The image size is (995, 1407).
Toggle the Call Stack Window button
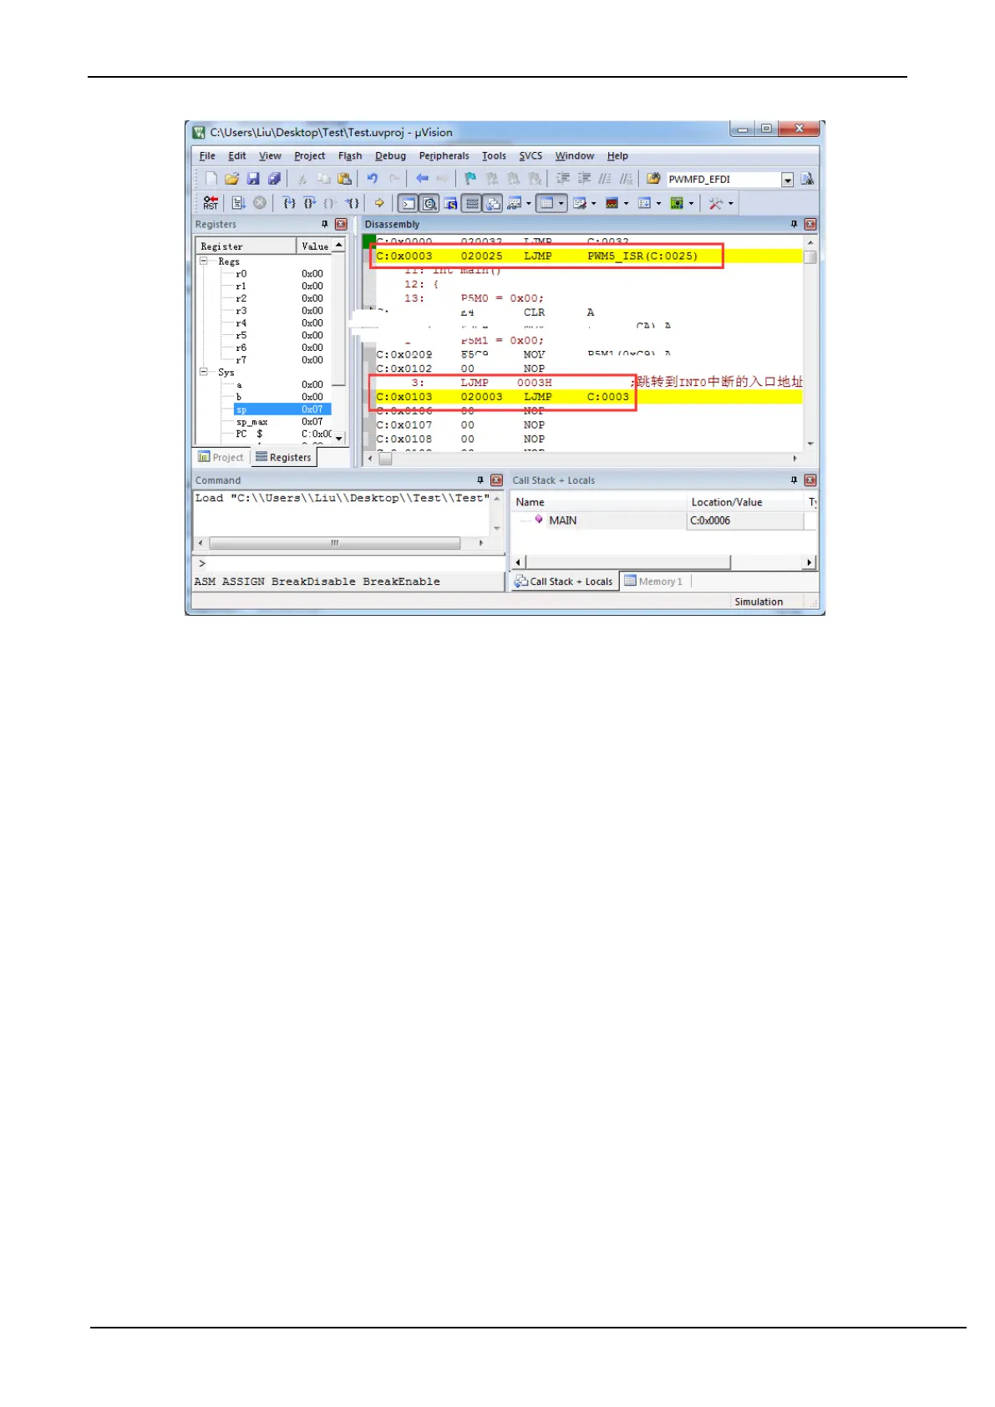pyautogui.click(x=493, y=203)
